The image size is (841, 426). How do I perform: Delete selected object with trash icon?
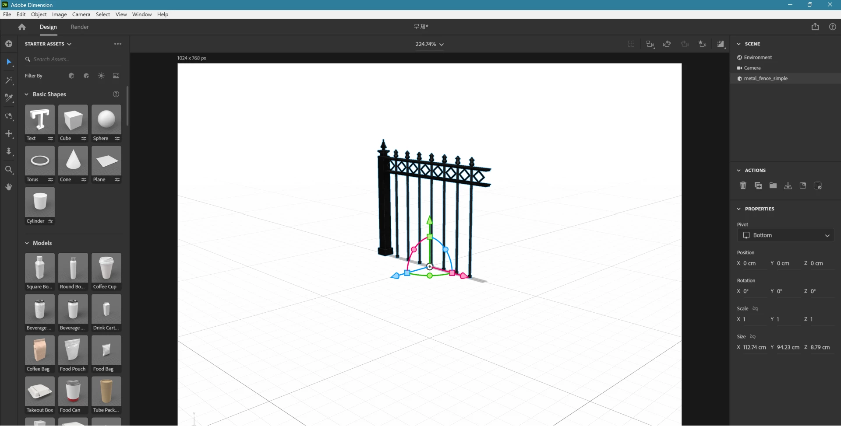(x=743, y=185)
